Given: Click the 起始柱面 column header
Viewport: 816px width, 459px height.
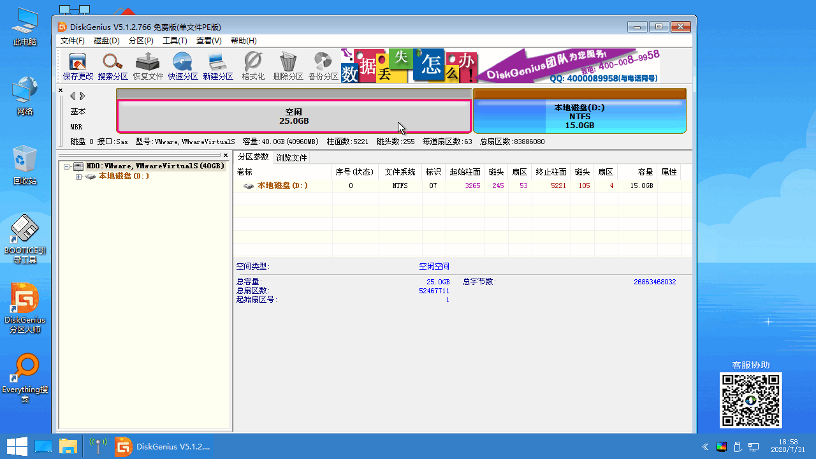Looking at the screenshot, I should (x=465, y=172).
